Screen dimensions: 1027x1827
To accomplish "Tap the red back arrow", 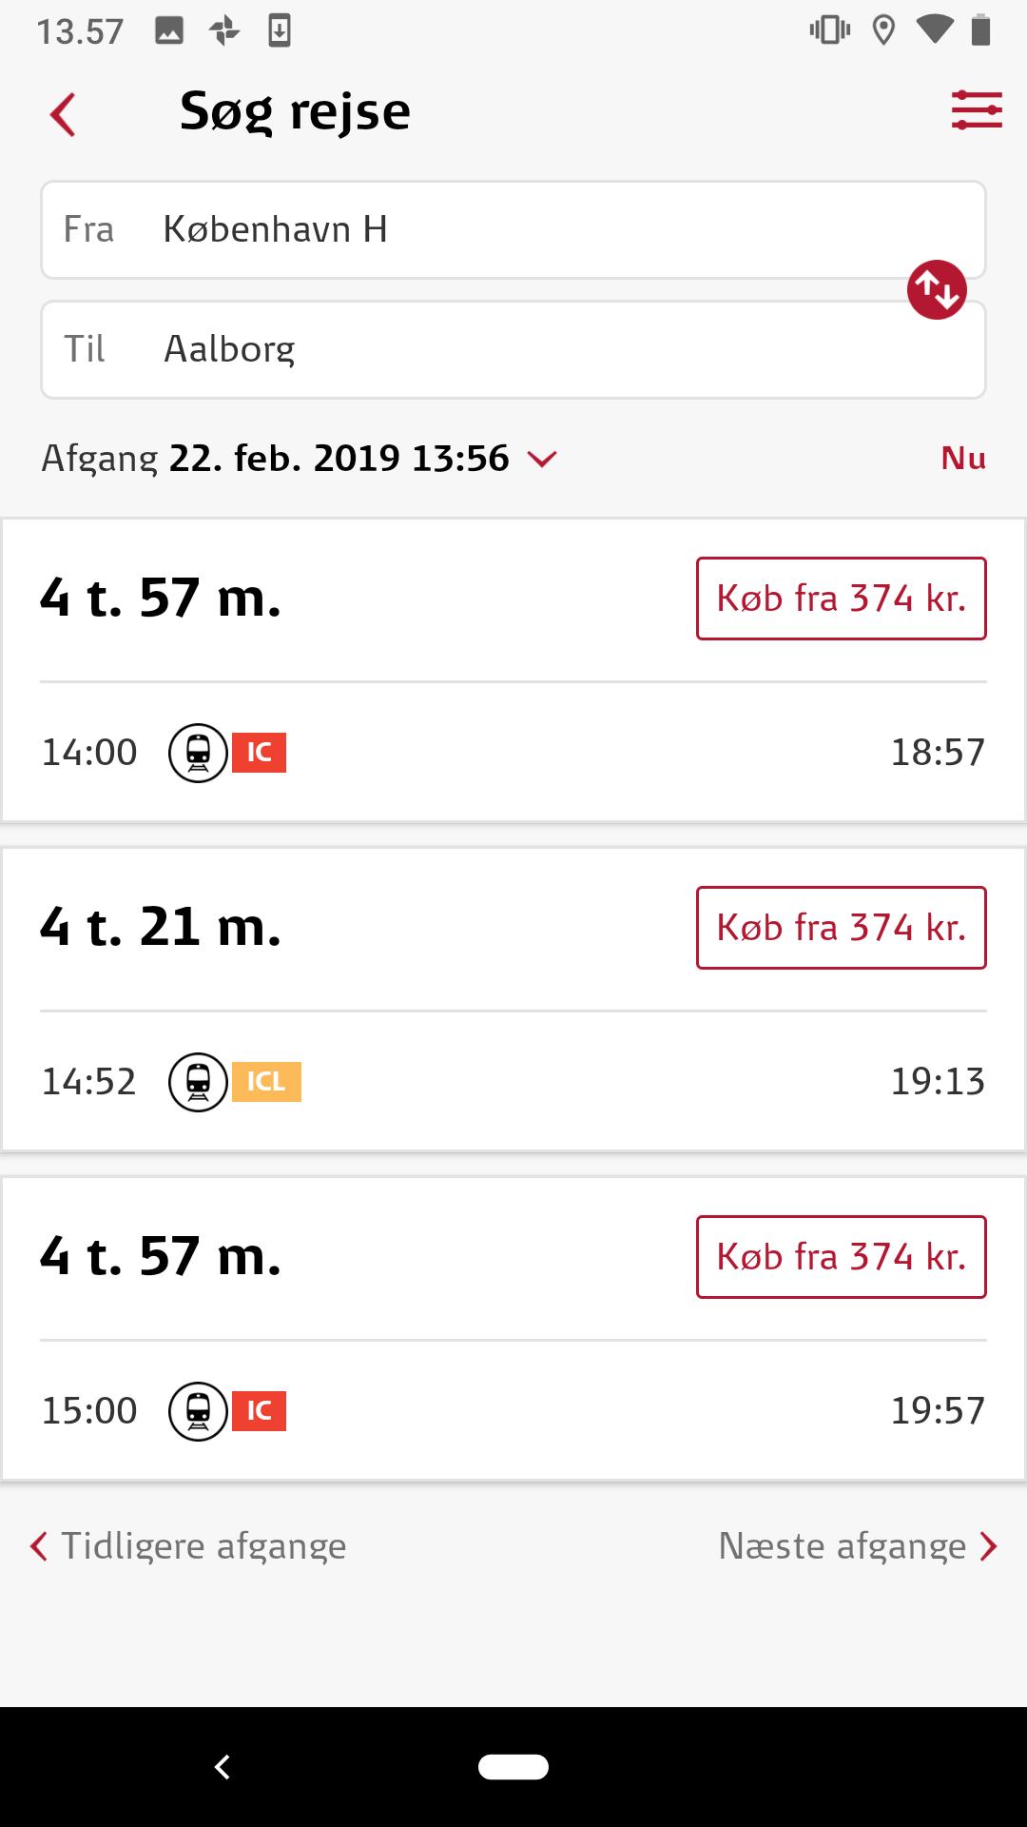I will (x=63, y=115).
